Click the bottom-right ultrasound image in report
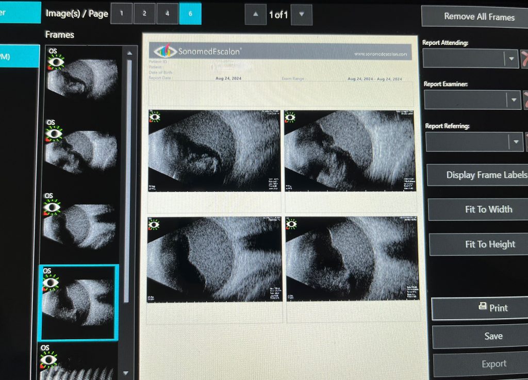This screenshot has height=380, width=528. (352, 258)
